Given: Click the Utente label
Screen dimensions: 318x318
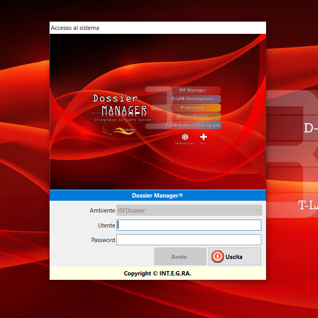Looking at the screenshot, I should [x=107, y=226].
